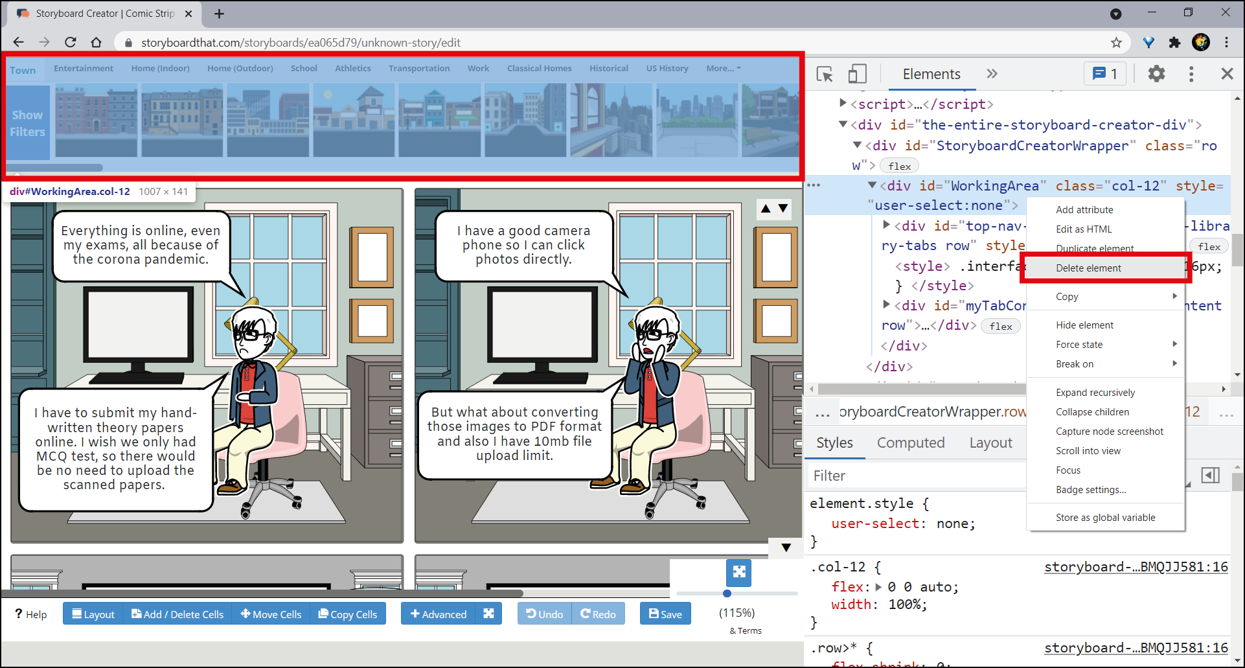Open the School scenes tab
1245x668 pixels.
click(304, 68)
